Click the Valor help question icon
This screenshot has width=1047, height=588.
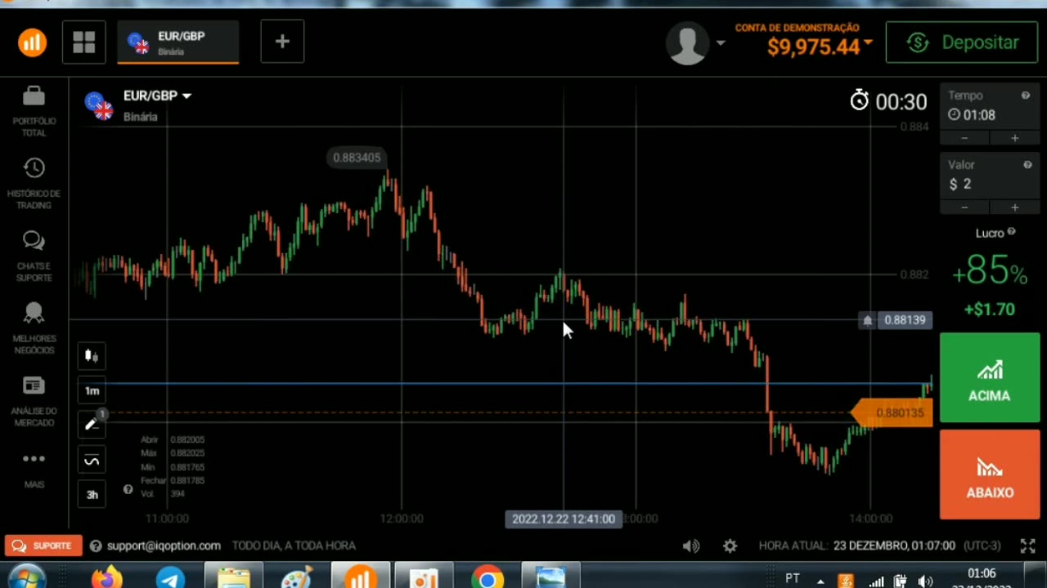click(x=1027, y=165)
